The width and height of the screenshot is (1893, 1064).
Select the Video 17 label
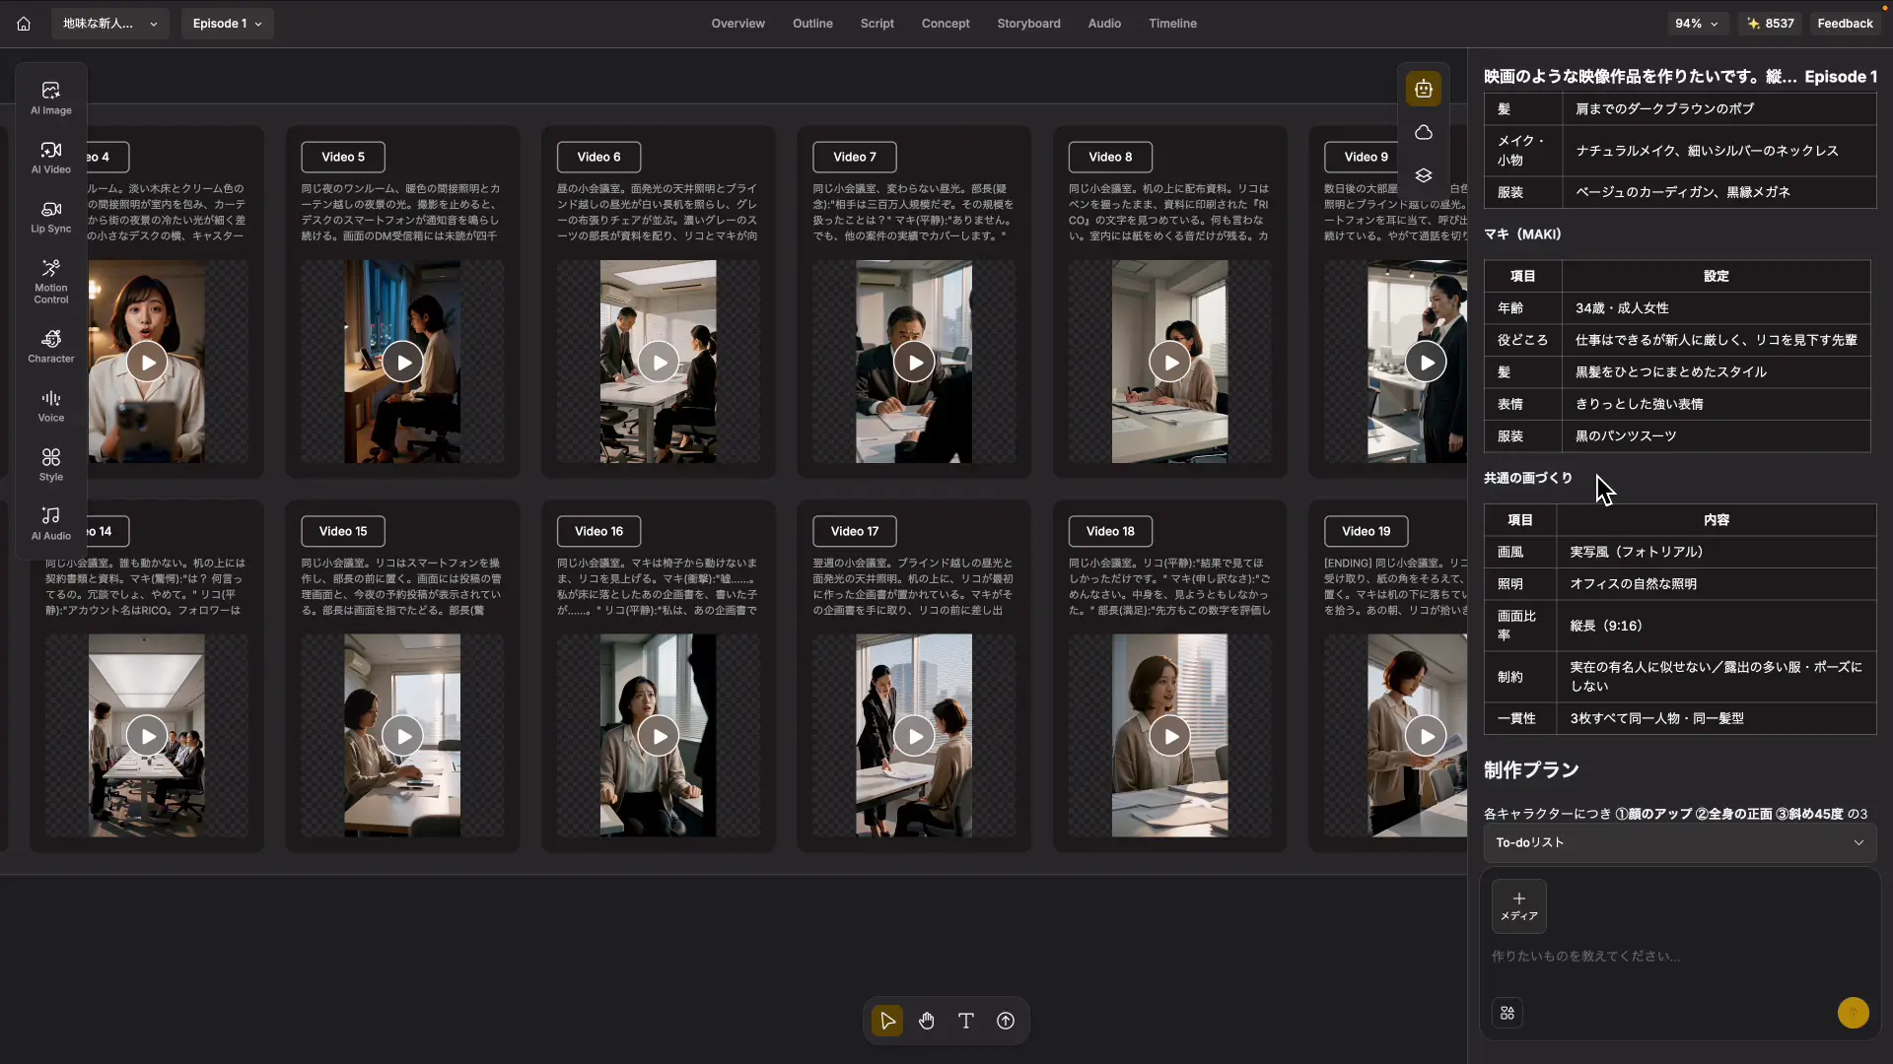(x=855, y=531)
